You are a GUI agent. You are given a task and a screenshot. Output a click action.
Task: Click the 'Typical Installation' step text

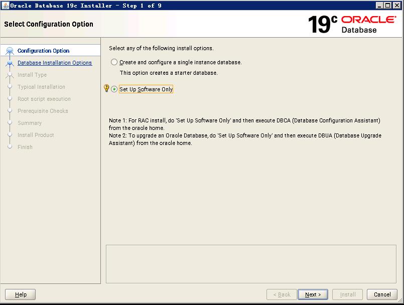click(x=41, y=87)
